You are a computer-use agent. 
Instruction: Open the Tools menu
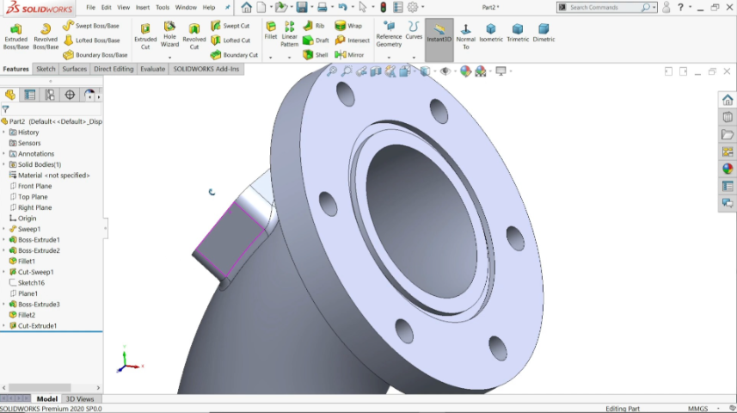(163, 7)
